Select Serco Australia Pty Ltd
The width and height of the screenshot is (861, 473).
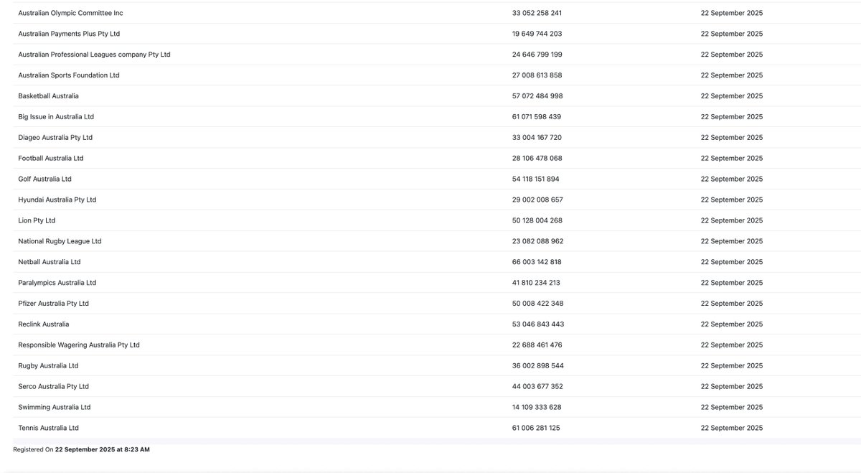coord(54,388)
